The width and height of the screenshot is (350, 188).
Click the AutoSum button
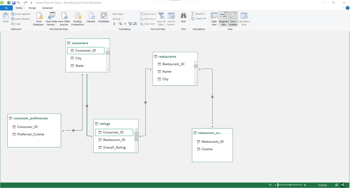click(198, 14)
